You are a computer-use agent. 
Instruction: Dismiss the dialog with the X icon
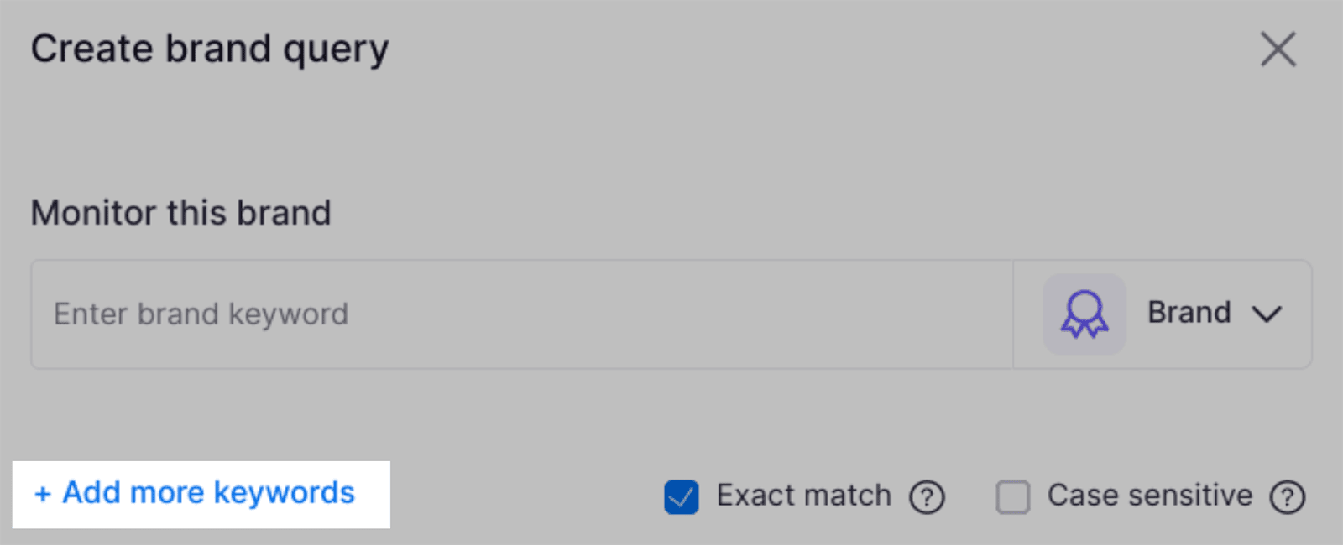click(1278, 49)
